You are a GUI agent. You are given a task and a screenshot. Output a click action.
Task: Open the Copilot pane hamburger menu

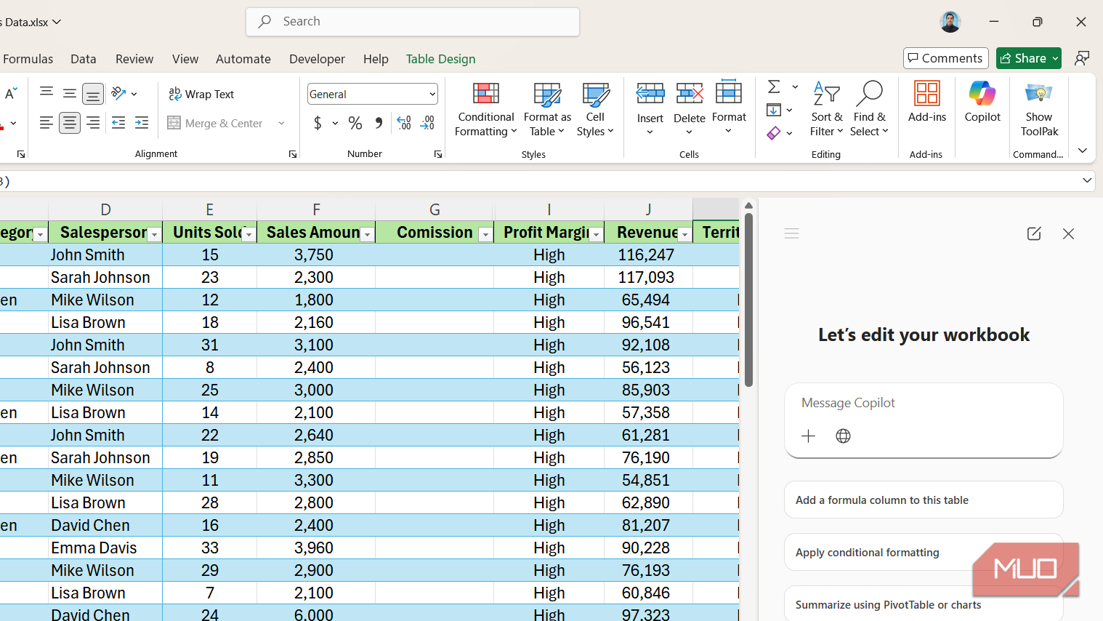tap(792, 233)
